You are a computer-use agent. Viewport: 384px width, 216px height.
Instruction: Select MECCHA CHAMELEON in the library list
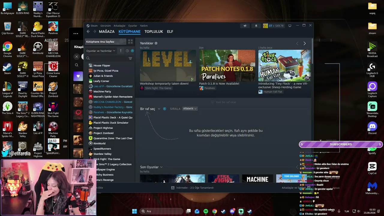click(110, 102)
